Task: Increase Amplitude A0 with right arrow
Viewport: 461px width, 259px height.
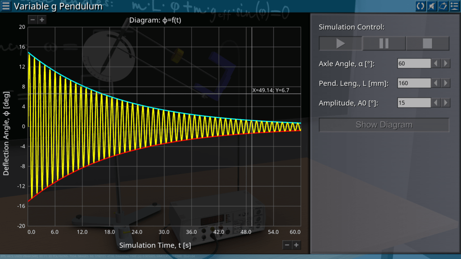Action: (445, 103)
